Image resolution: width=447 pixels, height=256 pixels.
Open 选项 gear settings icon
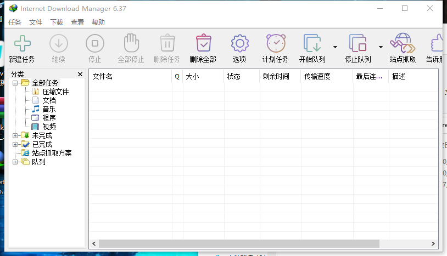tap(240, 43)
